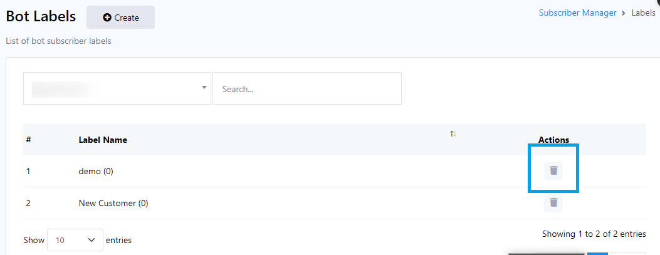
Task: Click the Bot Labels page heading
Action: (41, 17)
